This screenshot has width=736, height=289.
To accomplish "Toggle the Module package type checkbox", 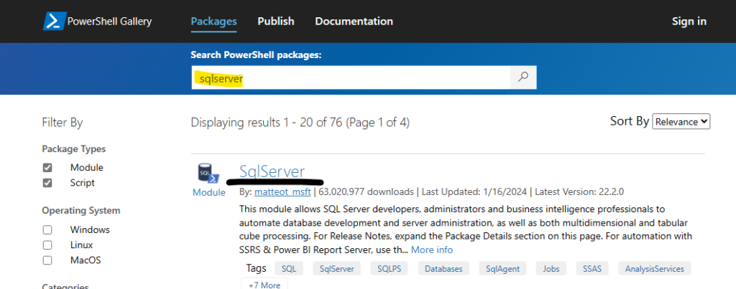I will click(x=47, y=168).
